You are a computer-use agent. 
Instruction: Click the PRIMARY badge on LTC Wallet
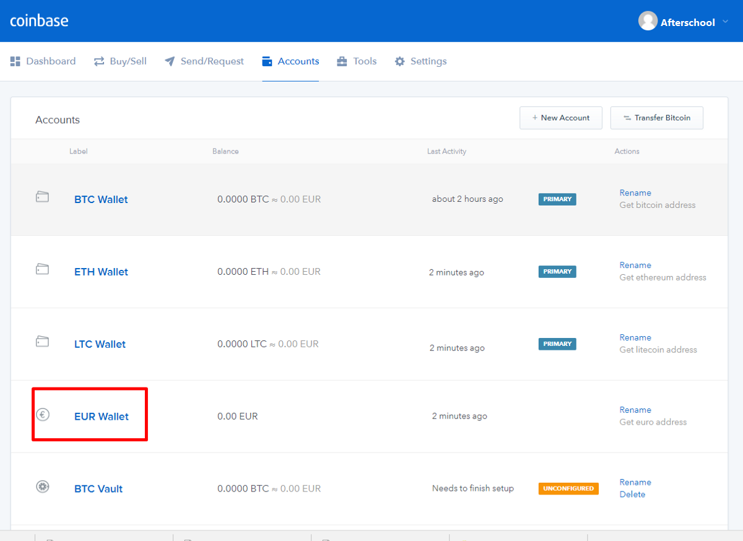point(557,344)
